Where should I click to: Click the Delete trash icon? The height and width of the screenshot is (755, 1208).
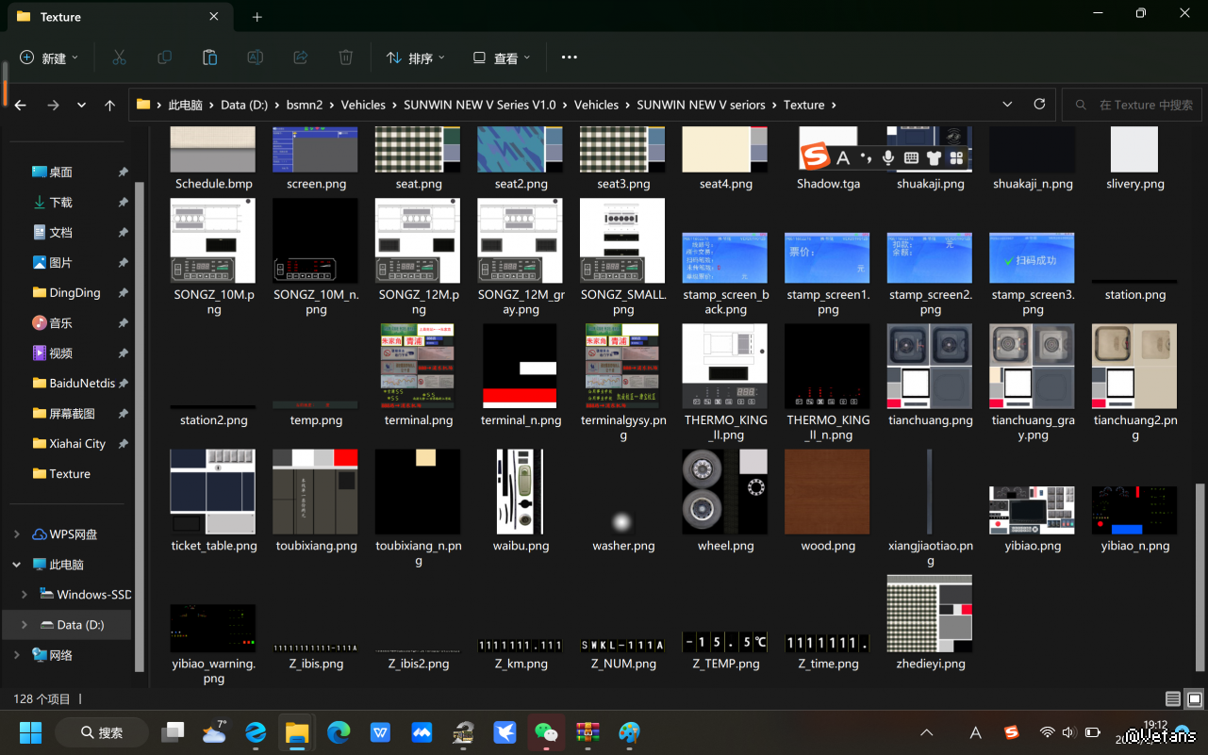(x=346, y=57)
